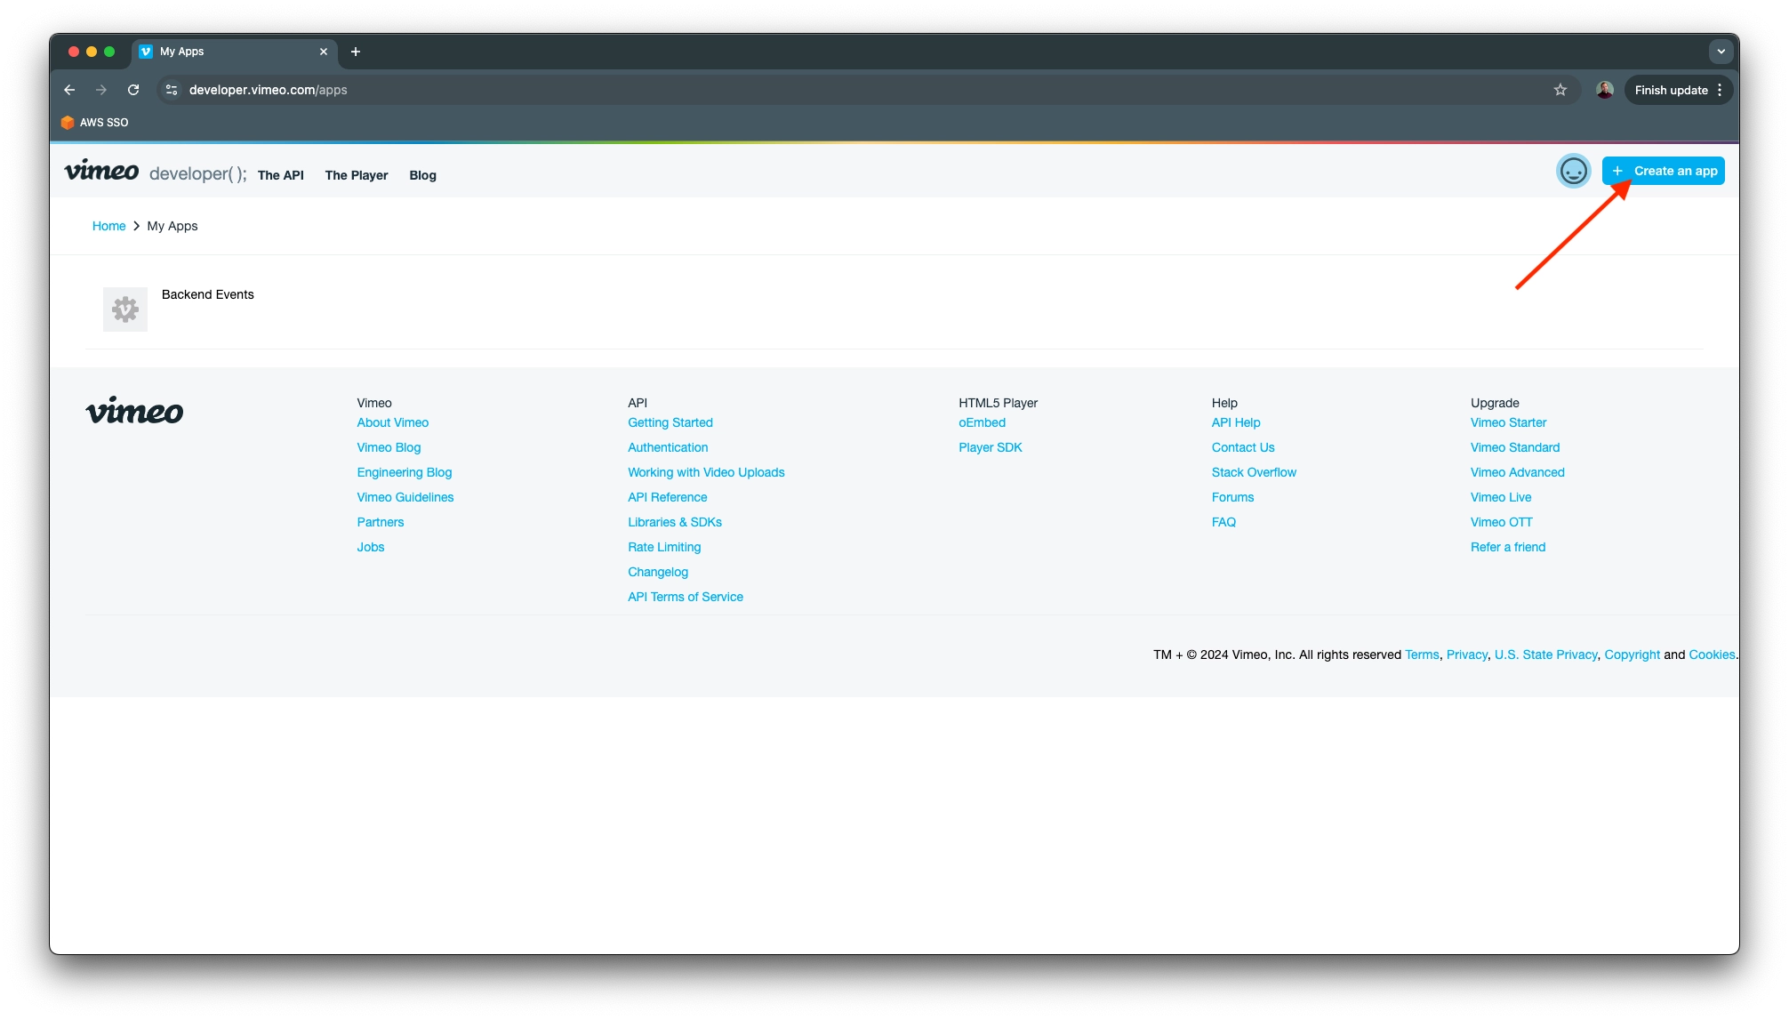Click the footer Vimeo logo

click(134, 411)
